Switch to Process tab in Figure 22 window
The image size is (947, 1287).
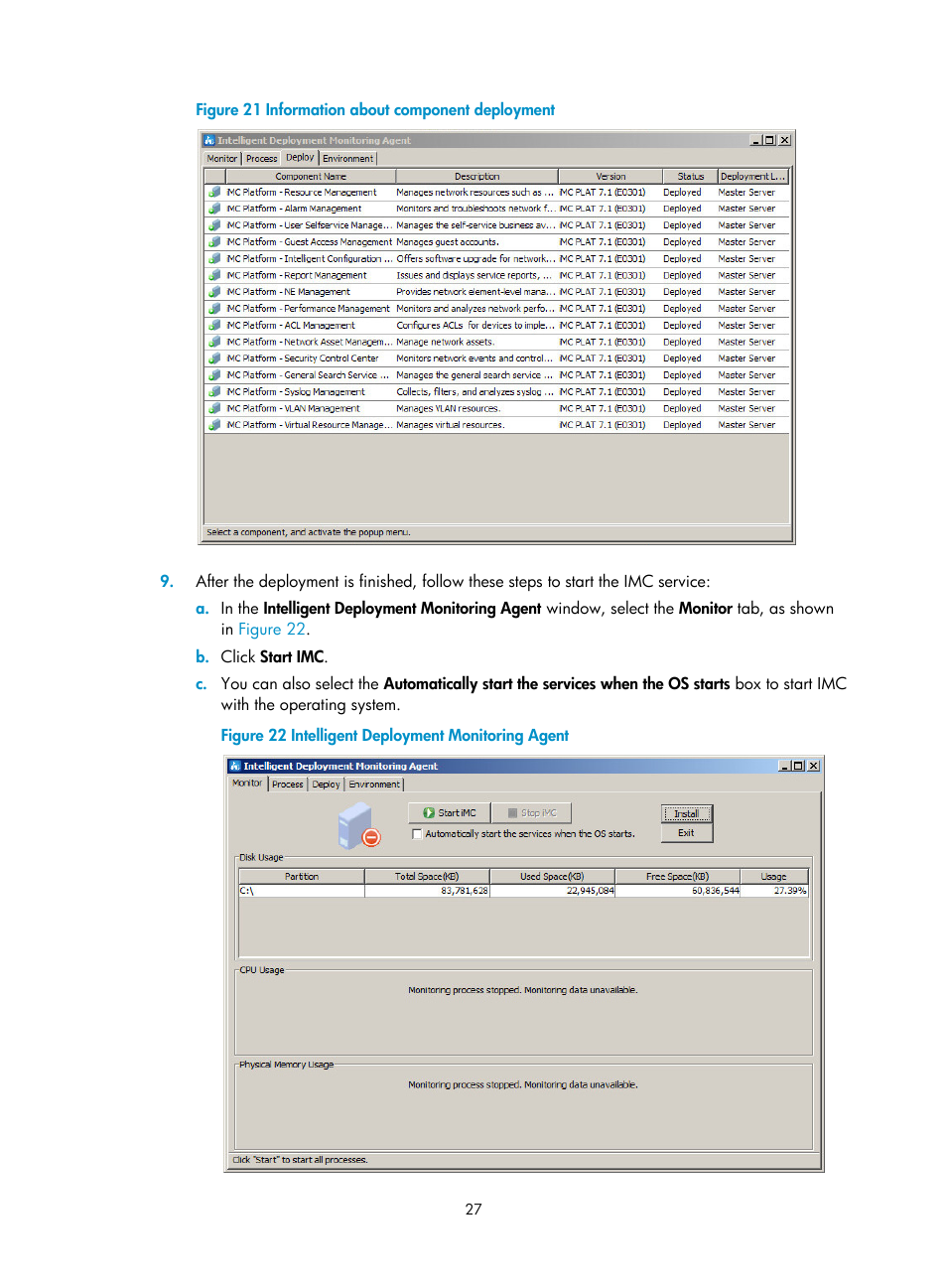(288, 784)
